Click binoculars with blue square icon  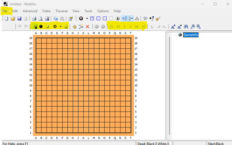(173, 27)
